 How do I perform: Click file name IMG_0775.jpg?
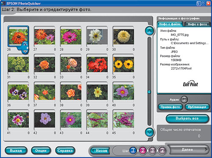[x=180, y=35]
